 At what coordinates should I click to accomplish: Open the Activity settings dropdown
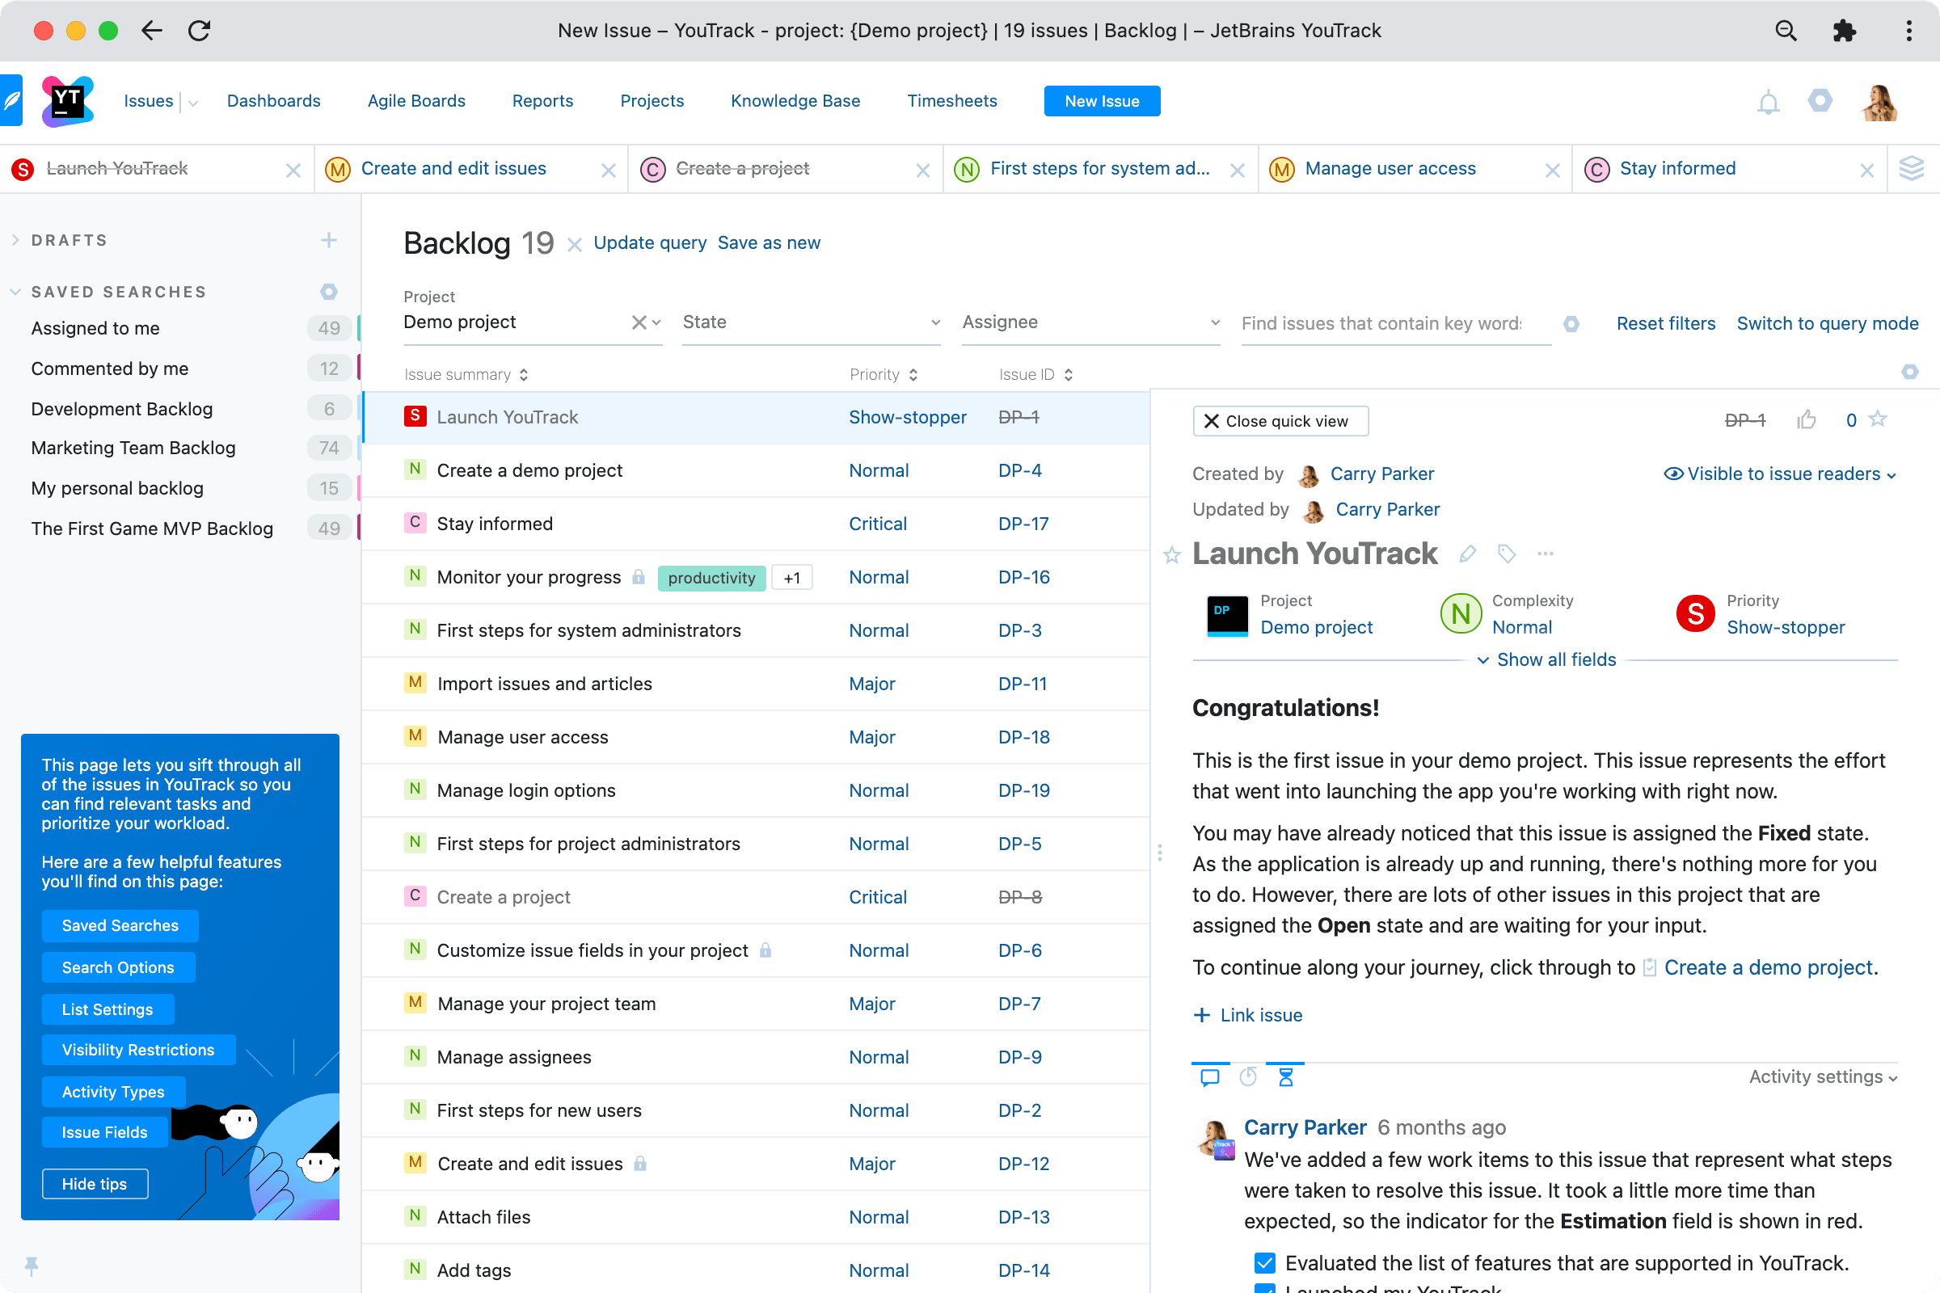[1820, 1077]
